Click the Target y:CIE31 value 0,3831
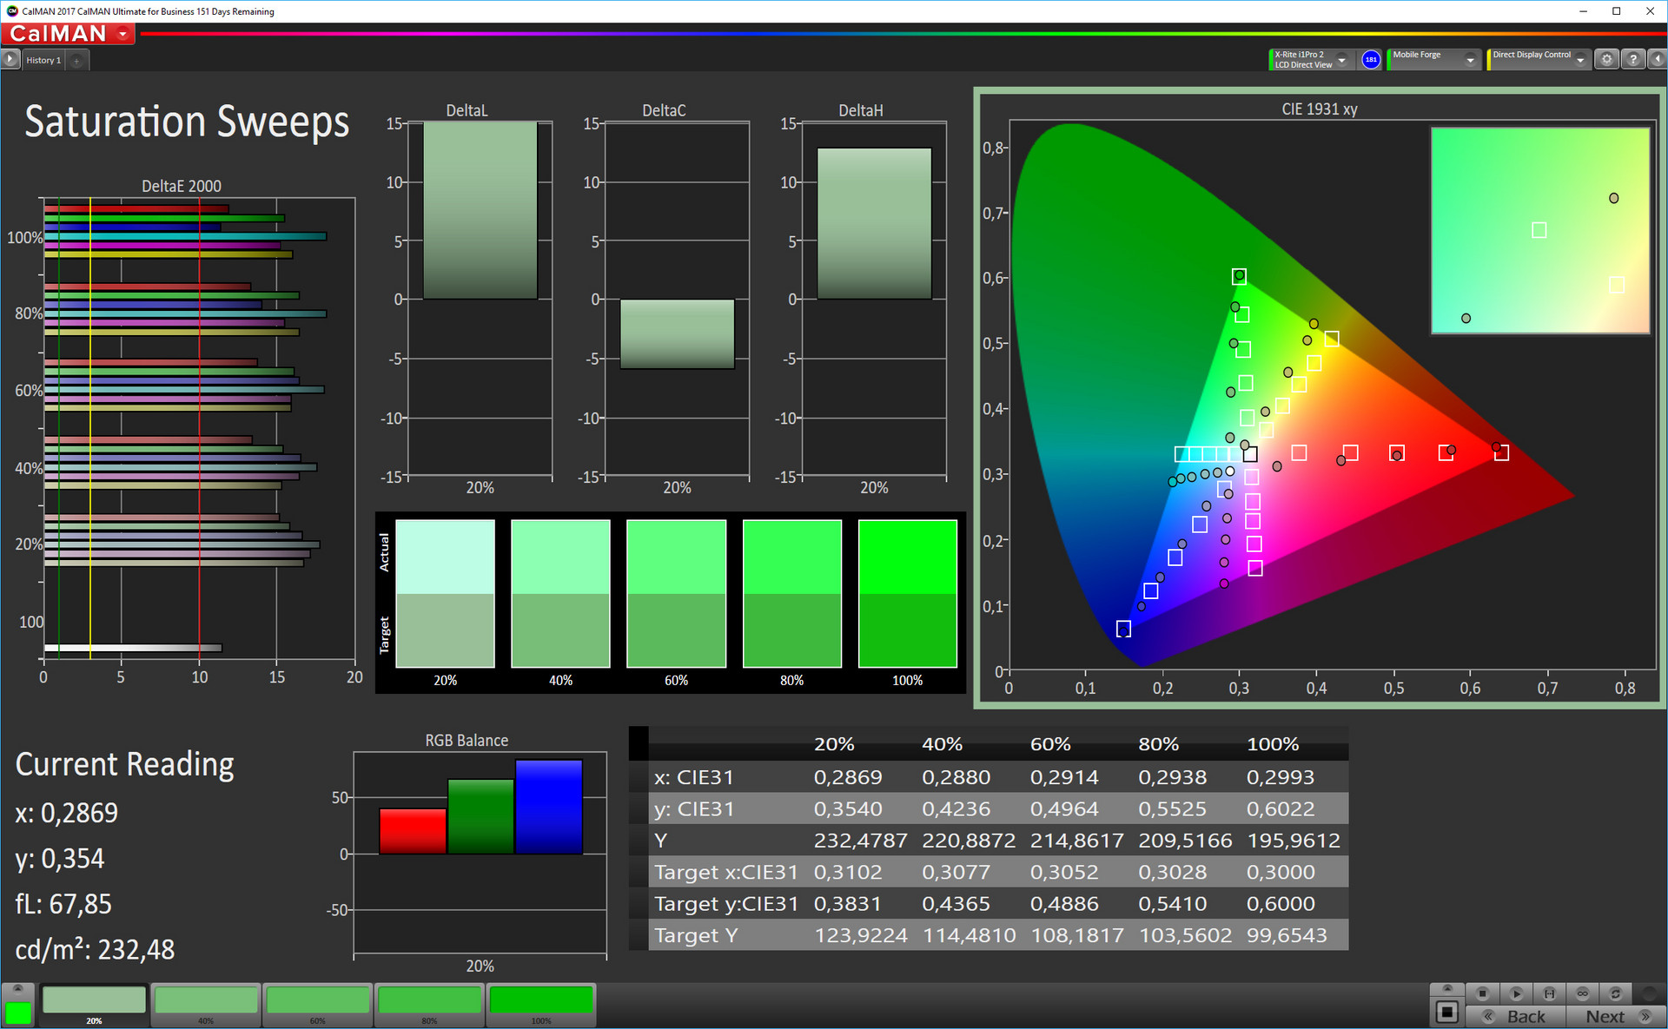 pos(847,904)
